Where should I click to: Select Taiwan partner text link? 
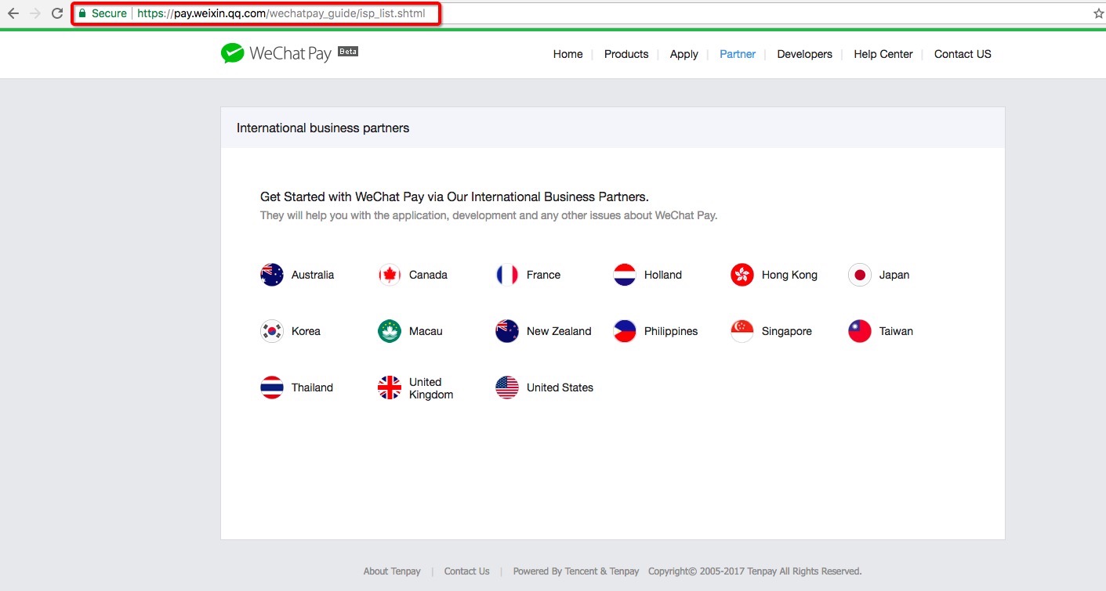896,331
